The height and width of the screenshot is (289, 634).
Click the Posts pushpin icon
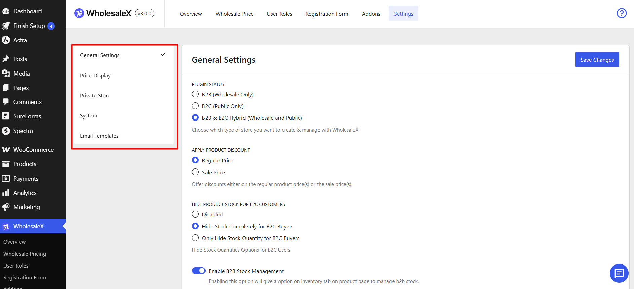6,59
